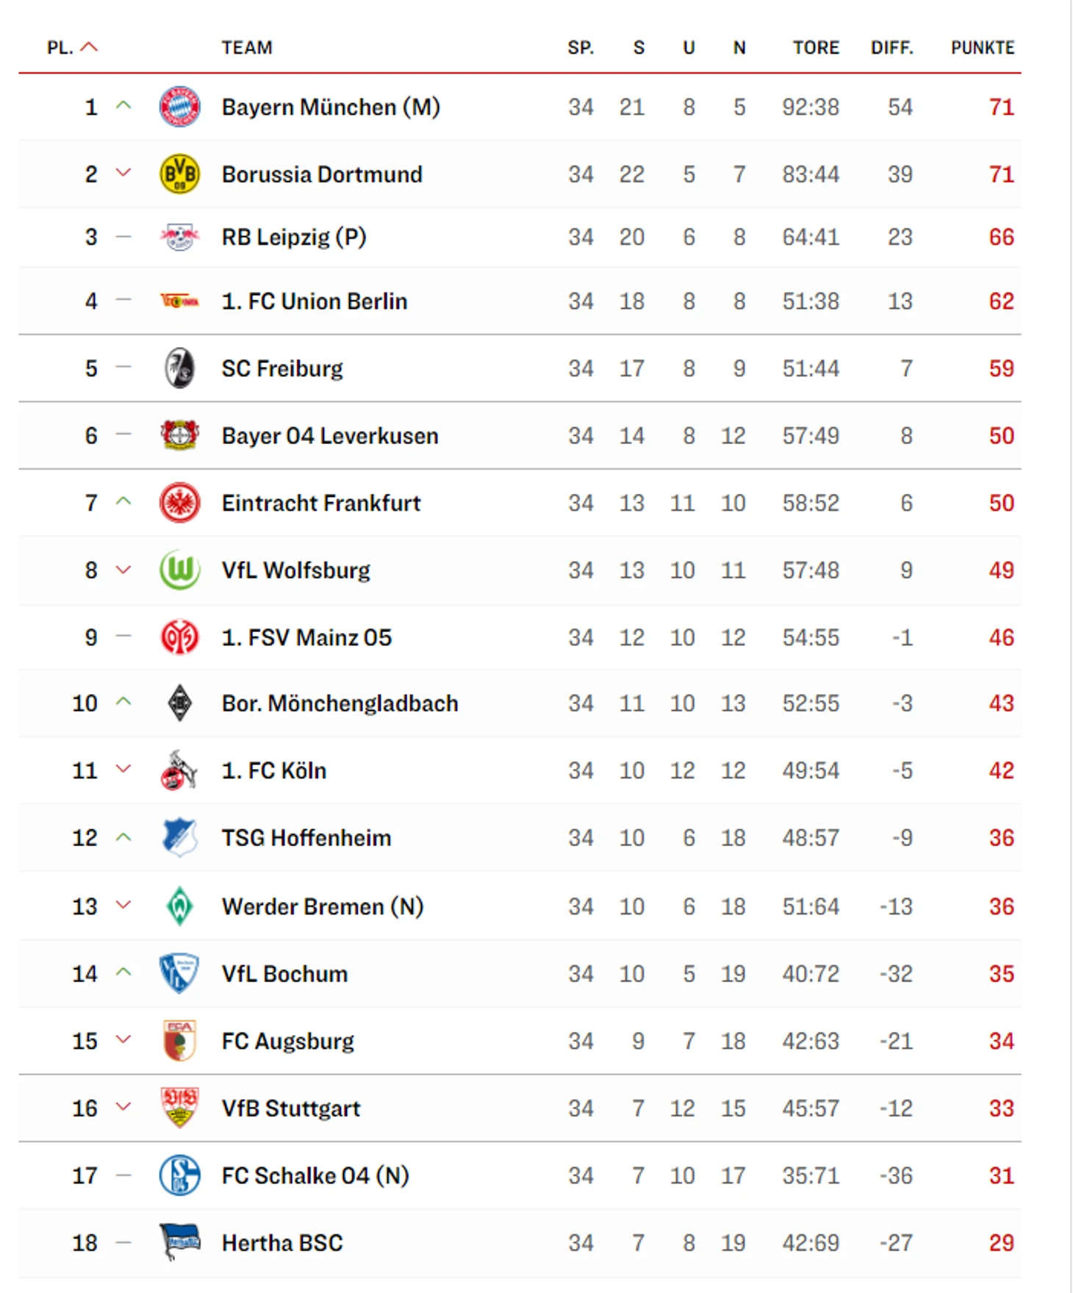The width and height of the screenshot is (1073, 1293).
Task: Open the 1. FC Union Berlin link
Action: [x=315, y=301]
